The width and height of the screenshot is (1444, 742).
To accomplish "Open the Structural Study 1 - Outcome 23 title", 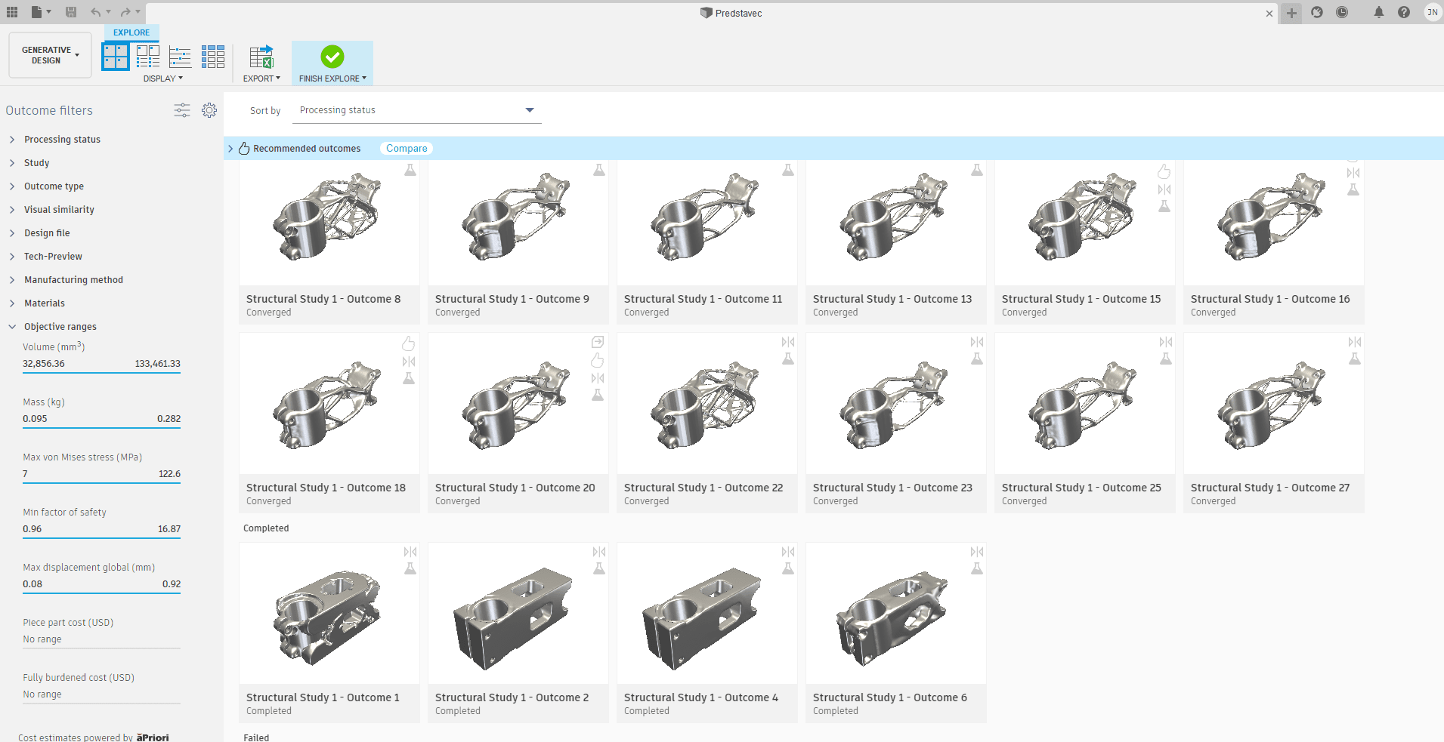I will tap(892, 488).
